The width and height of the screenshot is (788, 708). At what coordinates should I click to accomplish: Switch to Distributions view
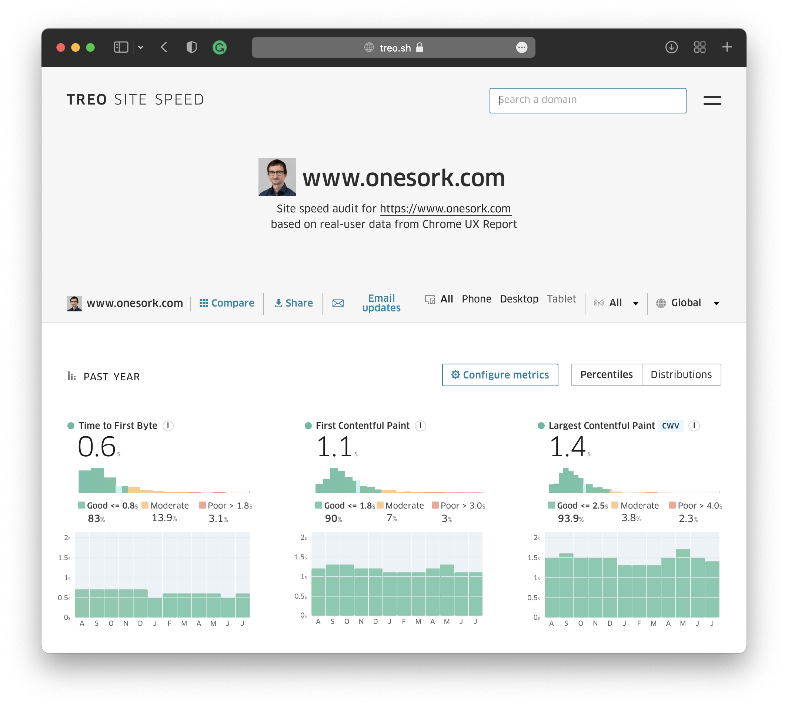681,375
